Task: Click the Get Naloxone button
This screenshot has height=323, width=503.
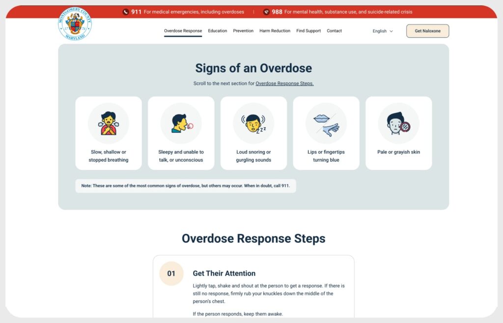Action: tap(427, 30)
